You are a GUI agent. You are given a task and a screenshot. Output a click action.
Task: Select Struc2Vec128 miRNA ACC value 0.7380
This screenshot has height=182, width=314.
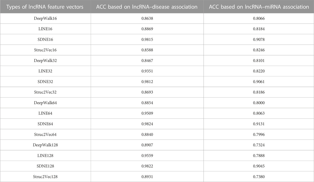click(x=259, y=177)
